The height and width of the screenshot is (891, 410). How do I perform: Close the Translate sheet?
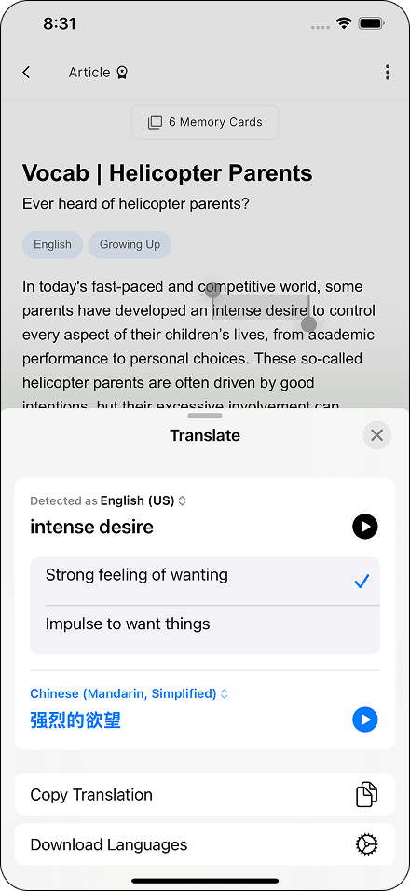pos(377,435)
